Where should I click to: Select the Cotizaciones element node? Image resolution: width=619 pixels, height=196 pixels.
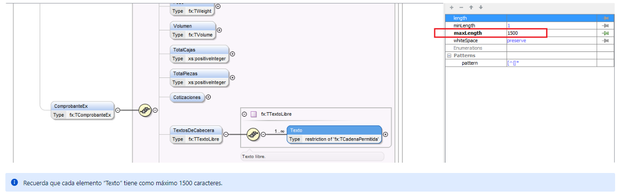click(x=187, y=97)
